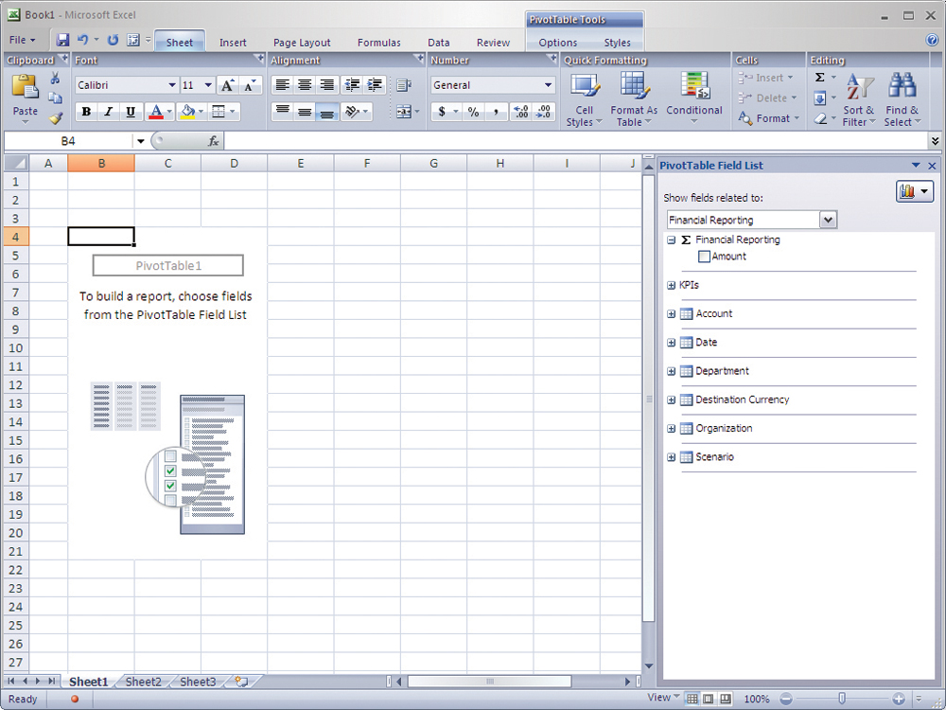Apply Comma Style number format
Image resolution: width=946 pixels, height=710 pixels.
coord(496,112)
